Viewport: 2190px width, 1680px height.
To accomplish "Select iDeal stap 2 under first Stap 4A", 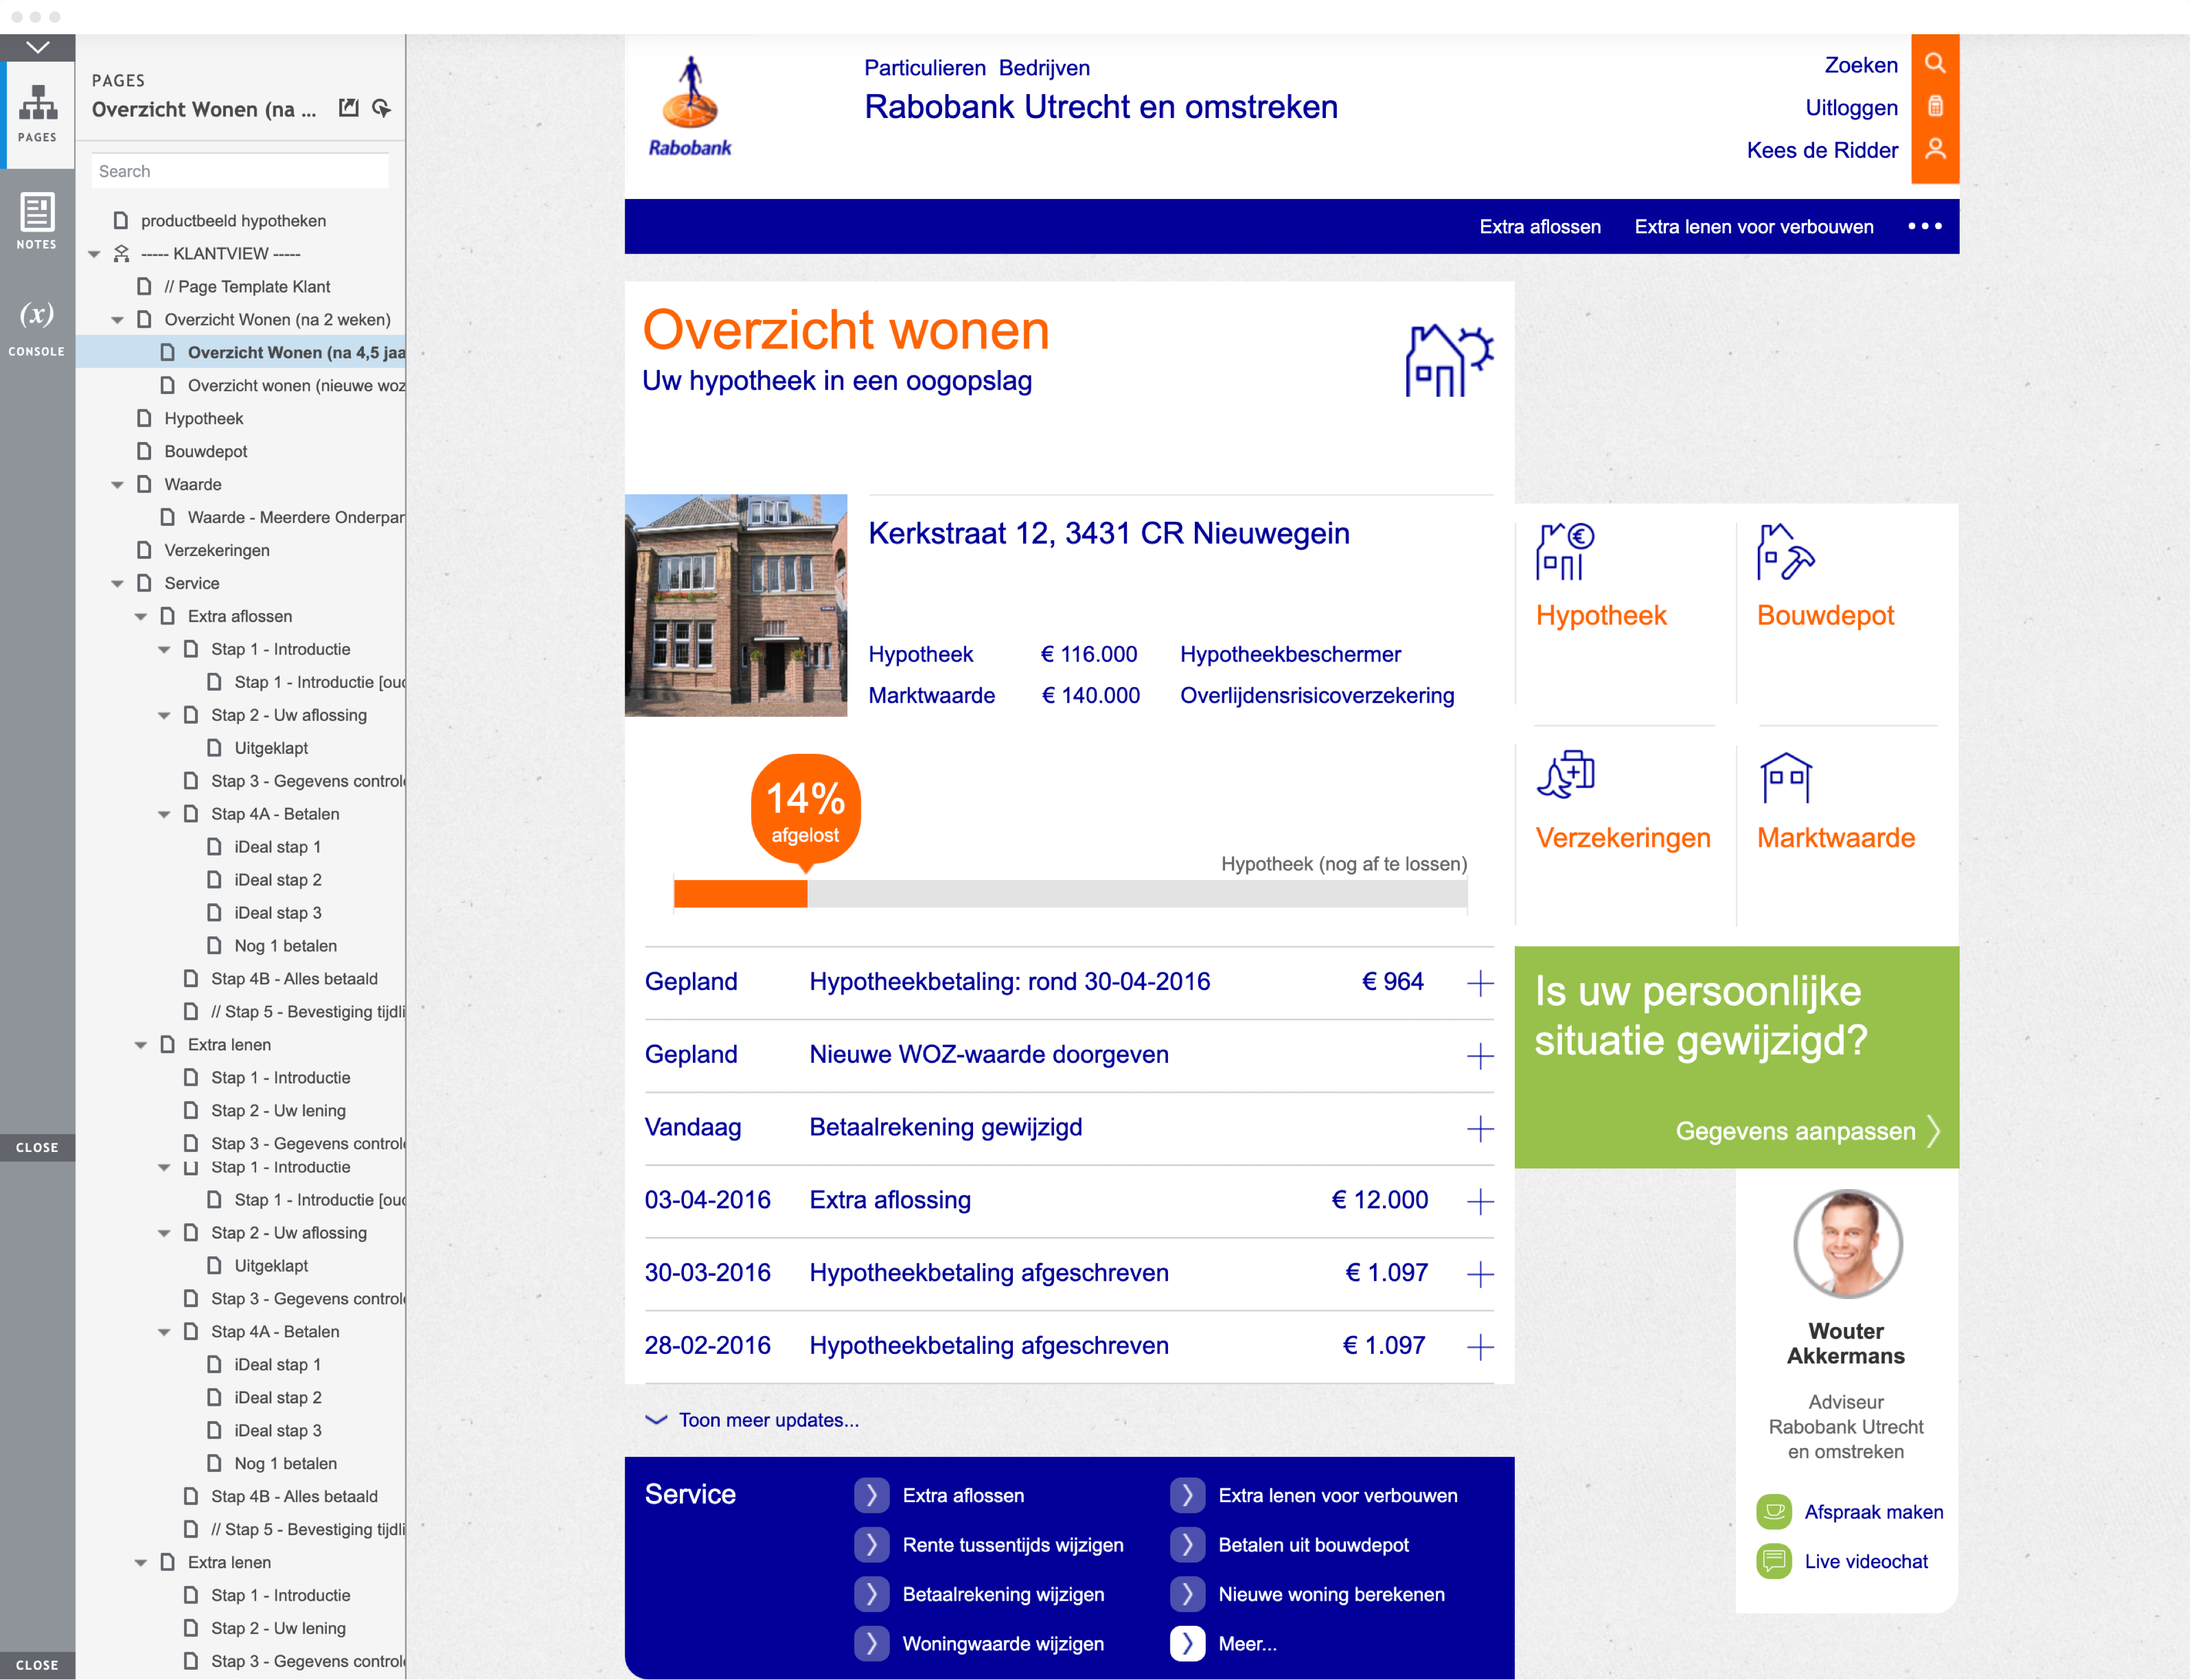I will tap(277, 880).
